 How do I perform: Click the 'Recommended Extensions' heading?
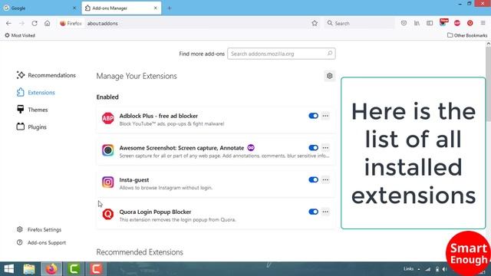click(x=140, y=252)
